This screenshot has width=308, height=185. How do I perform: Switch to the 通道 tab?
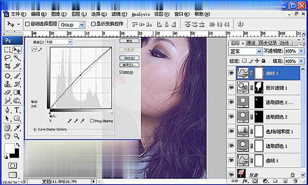click(x=251, y=43)
